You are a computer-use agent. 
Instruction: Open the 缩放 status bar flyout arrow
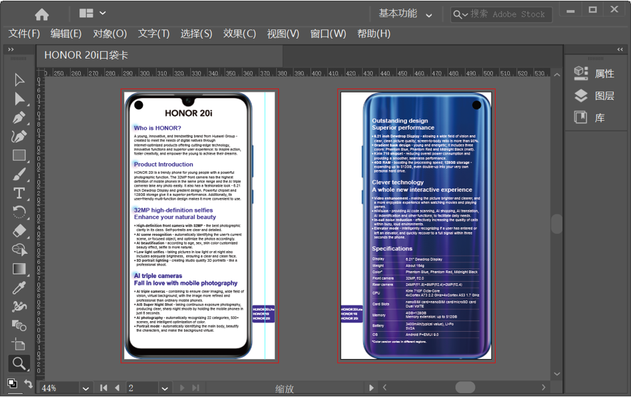(371, 388)
